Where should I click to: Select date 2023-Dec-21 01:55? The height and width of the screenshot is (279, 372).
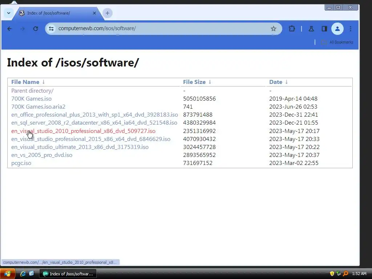(x=294, y=123)
